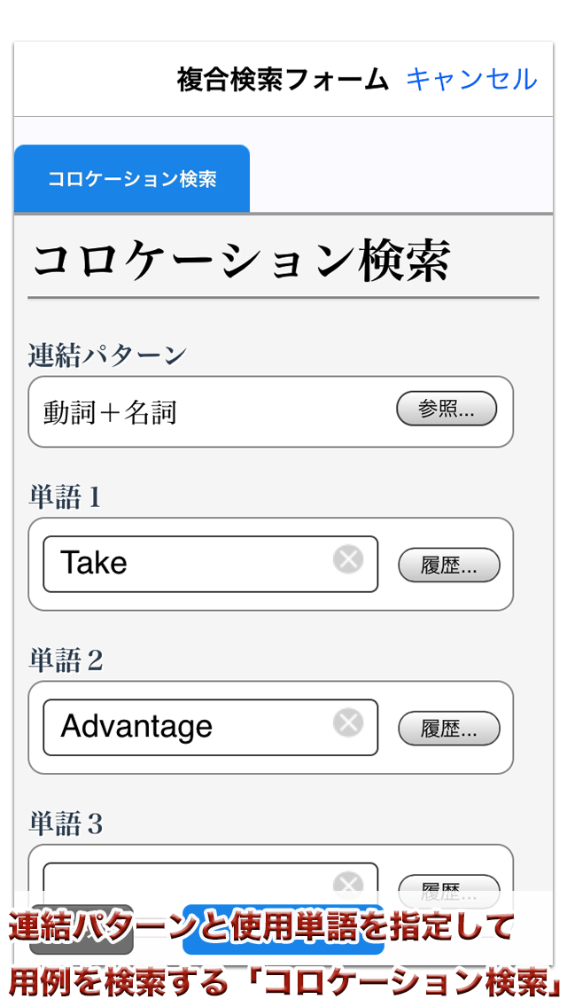Tap the 単語3 label
The image size is (567, 1007).
click(x=66, y=824)
